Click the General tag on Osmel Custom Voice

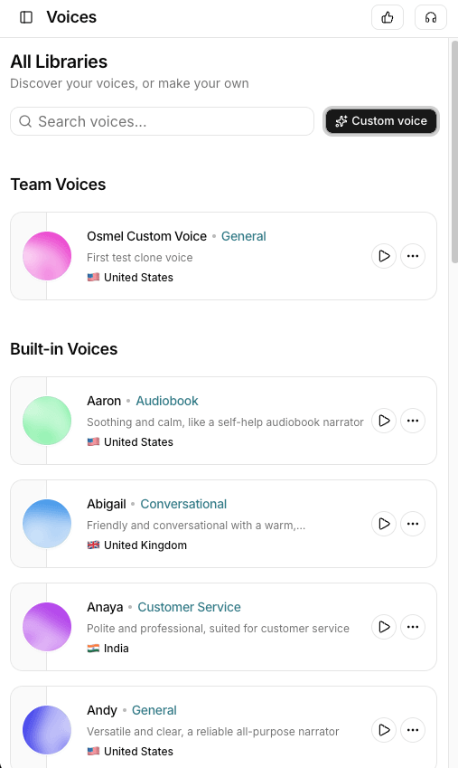click(x=244, y=236)
